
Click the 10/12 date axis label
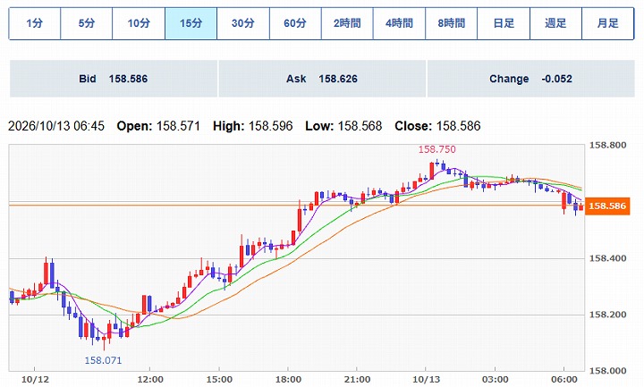[x=35, y=380]
